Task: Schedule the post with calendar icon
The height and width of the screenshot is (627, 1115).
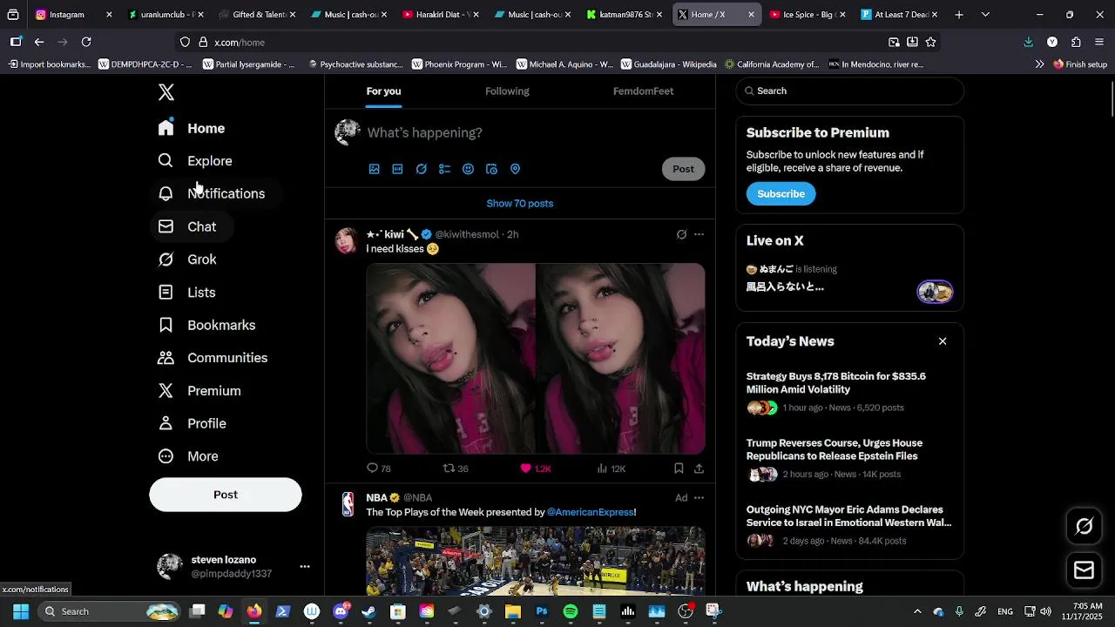Action: pos(492,169)
